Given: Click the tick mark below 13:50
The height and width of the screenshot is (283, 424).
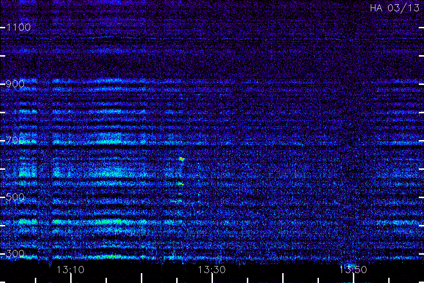Looking at the screenshot, I should [353, 278].
